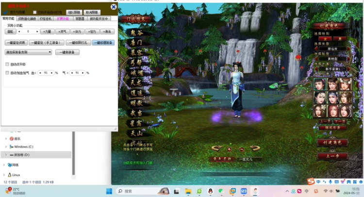Click the 一键修理装备 button

click(x=103, y=43)
